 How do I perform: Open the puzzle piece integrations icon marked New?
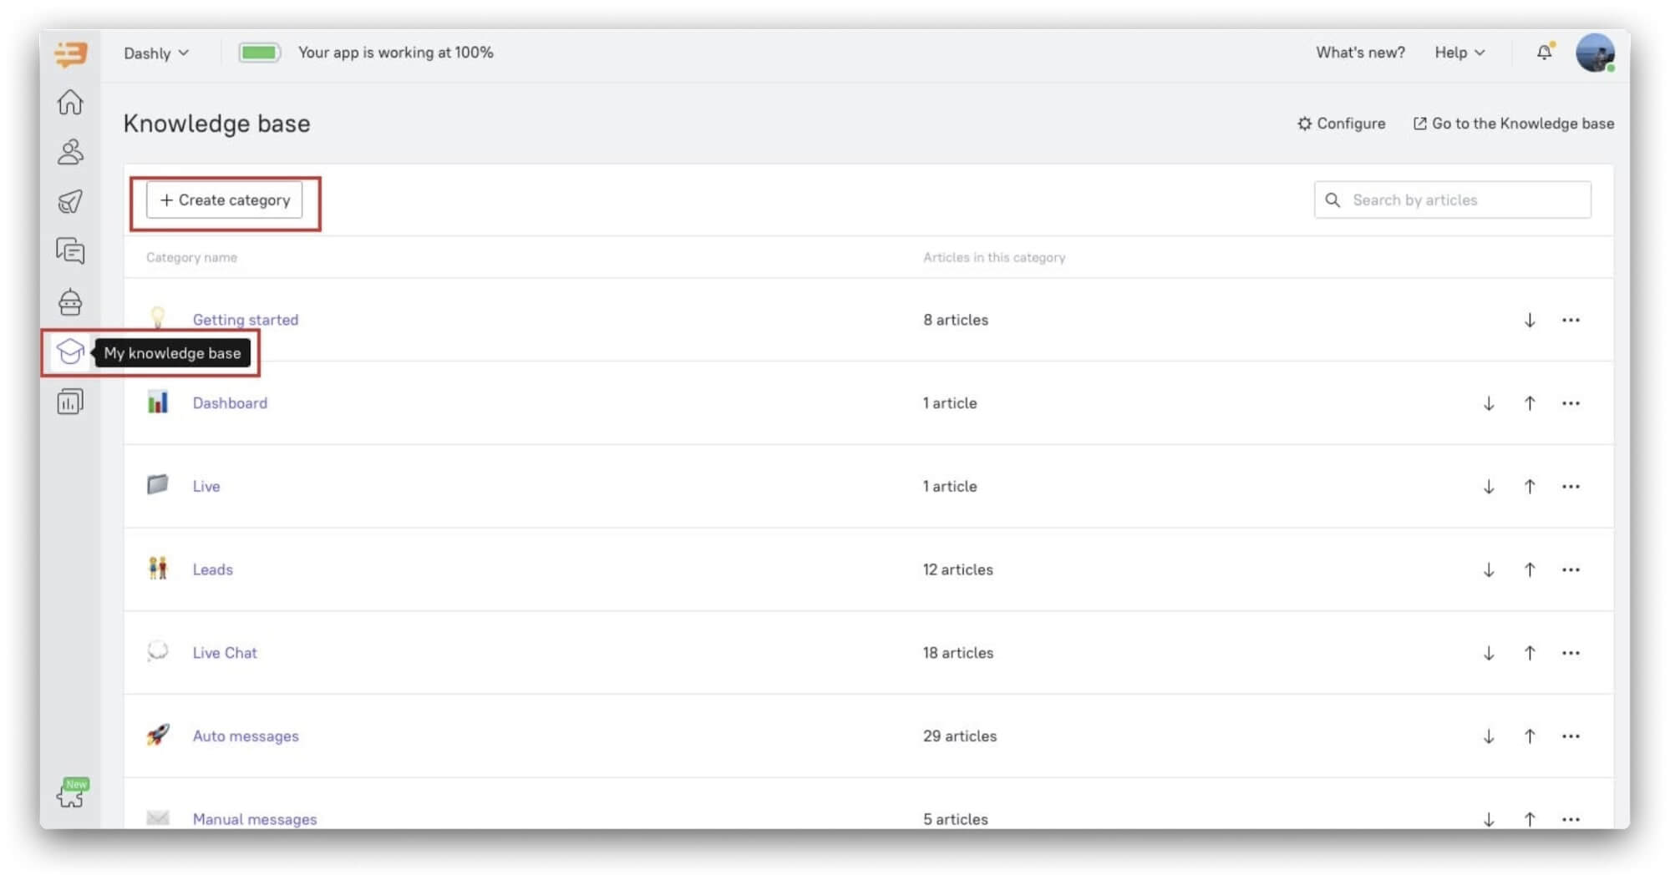coord(72,793)
